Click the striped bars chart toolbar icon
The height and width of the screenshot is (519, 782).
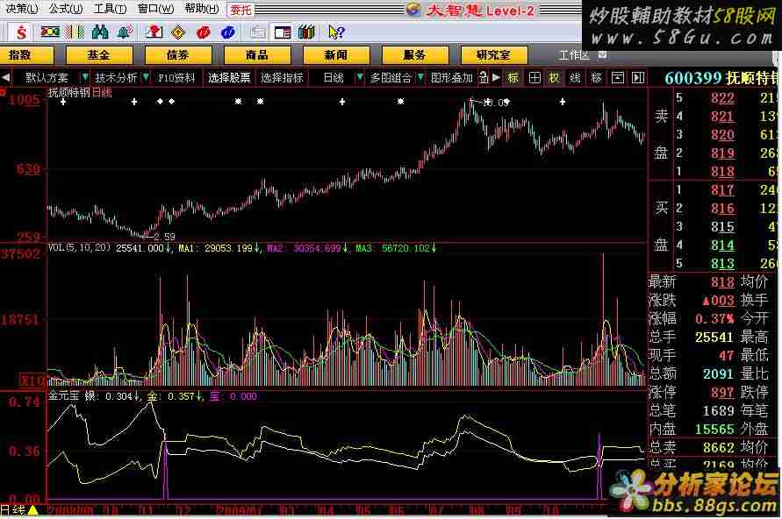(75, 32)
